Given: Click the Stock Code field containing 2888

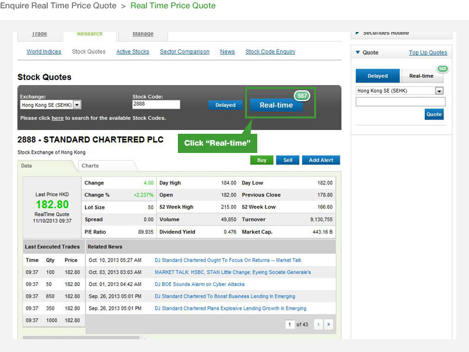Looking at the screenshot, I should (x=156, y=104).
